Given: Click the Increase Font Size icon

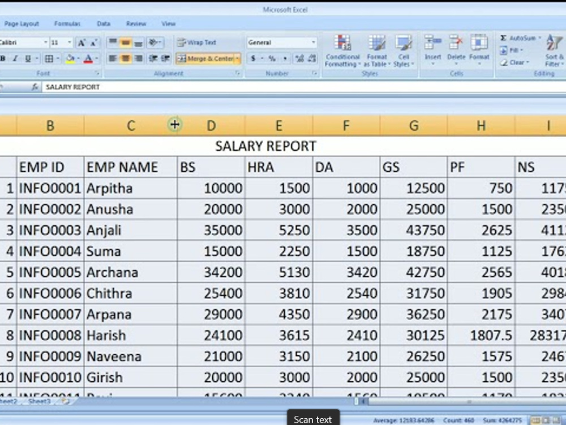Looking at the screenshot, I should [x=82, y=42].
